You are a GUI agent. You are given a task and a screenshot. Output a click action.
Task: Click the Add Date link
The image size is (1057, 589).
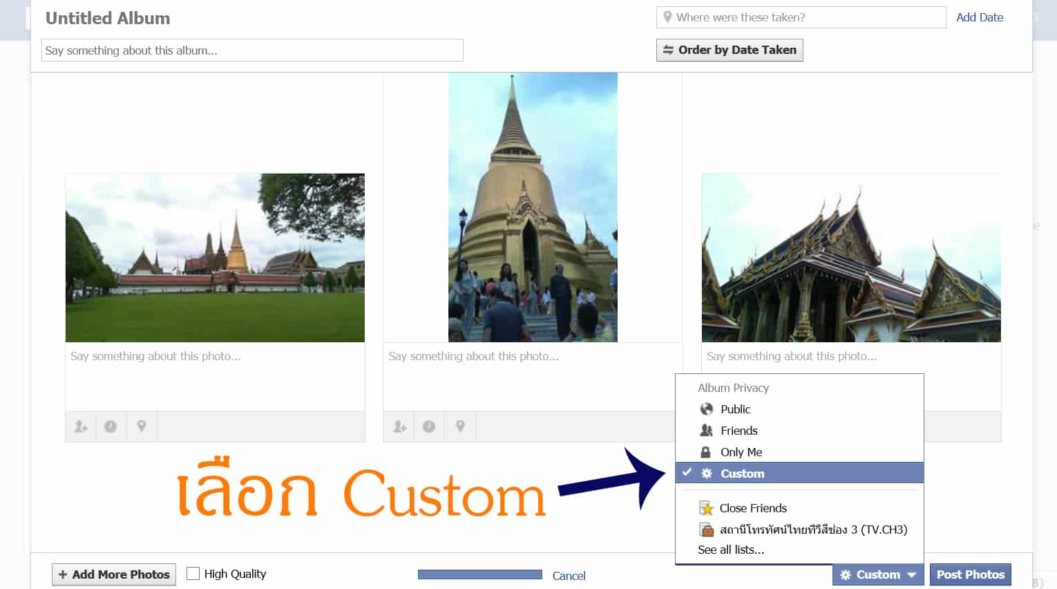coord(979,17)
